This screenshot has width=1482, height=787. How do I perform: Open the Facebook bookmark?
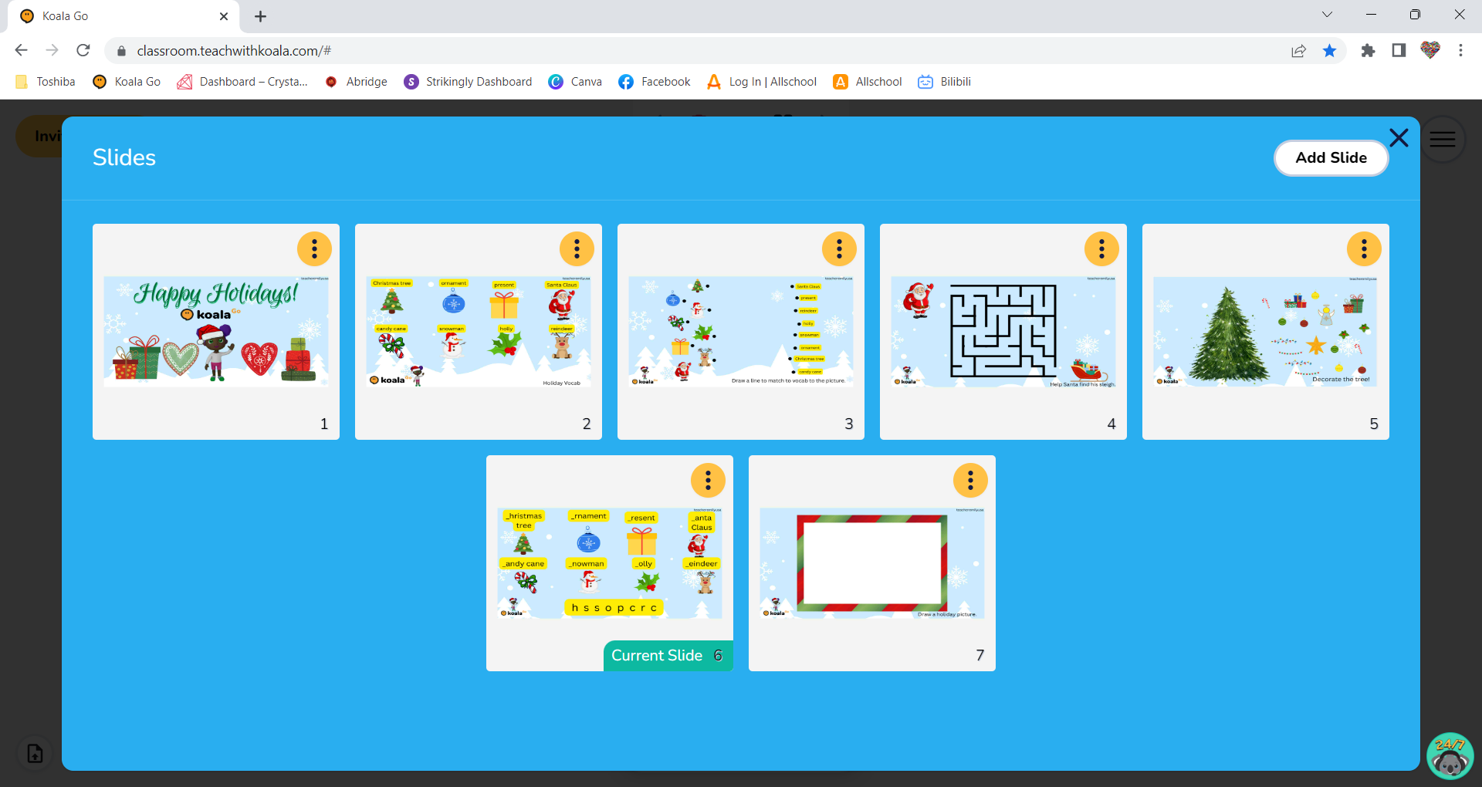tap(655, 82)
